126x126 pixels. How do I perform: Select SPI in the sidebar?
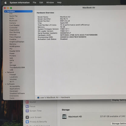click(11, 63)
